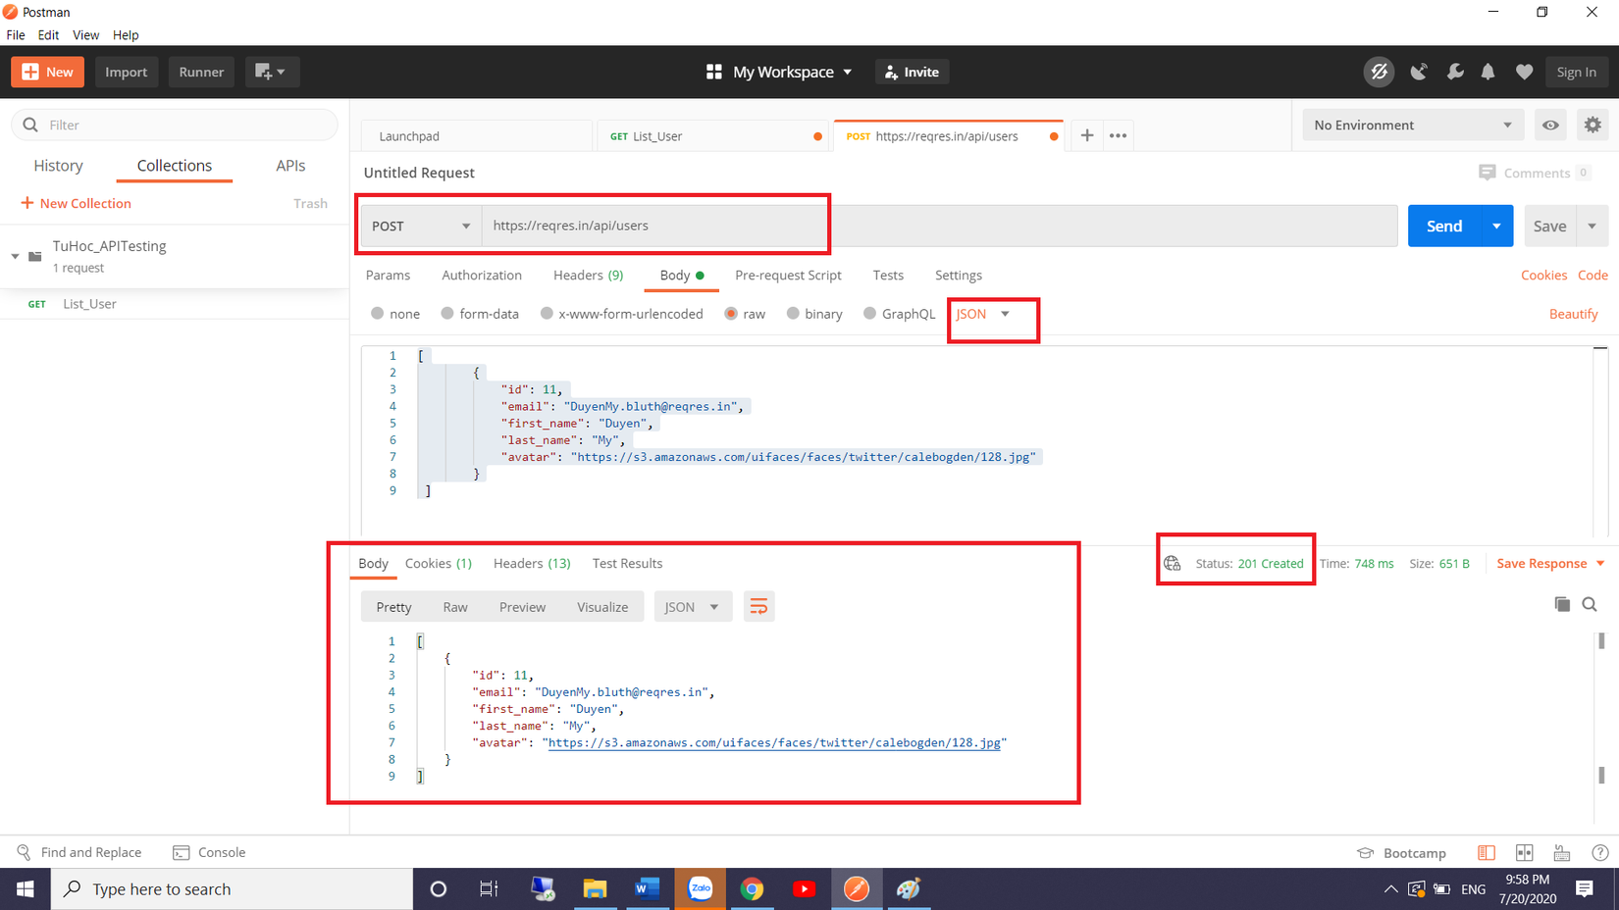Open the Save Response dropdown

(x=1550, y=563)
